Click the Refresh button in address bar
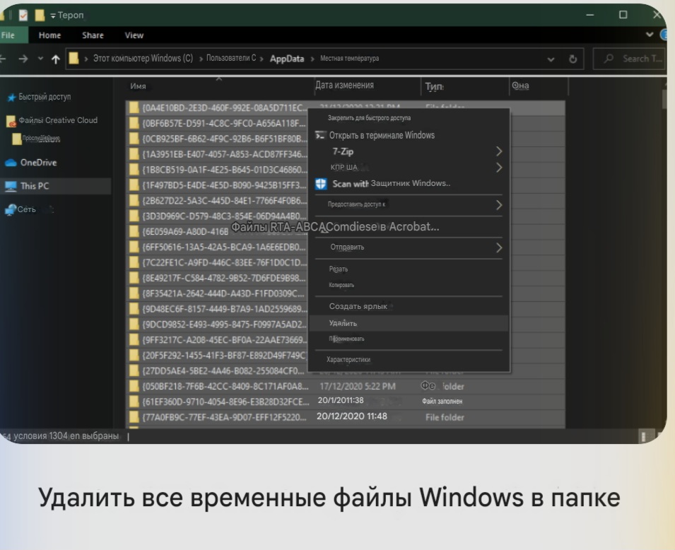 (573, 59)
